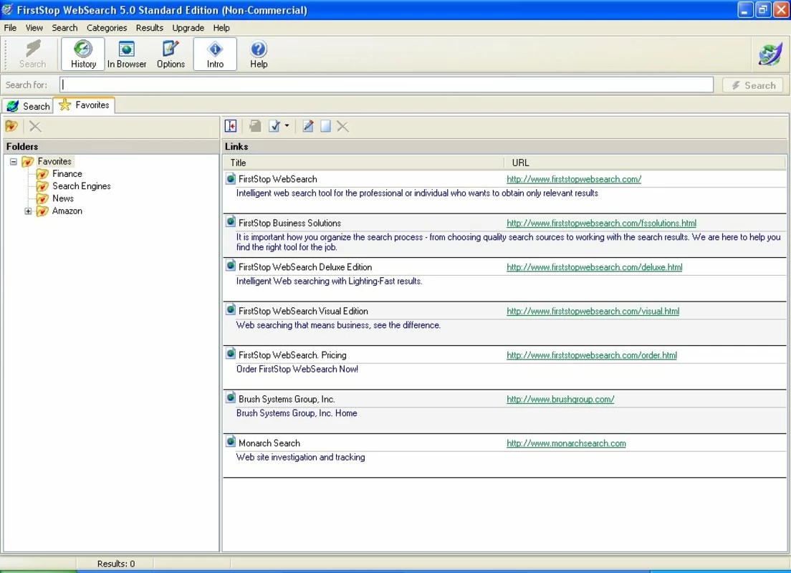791x573 pixels.
Task: Click the FirstStop globe logo at toolbar right
Action: point(770,54)
